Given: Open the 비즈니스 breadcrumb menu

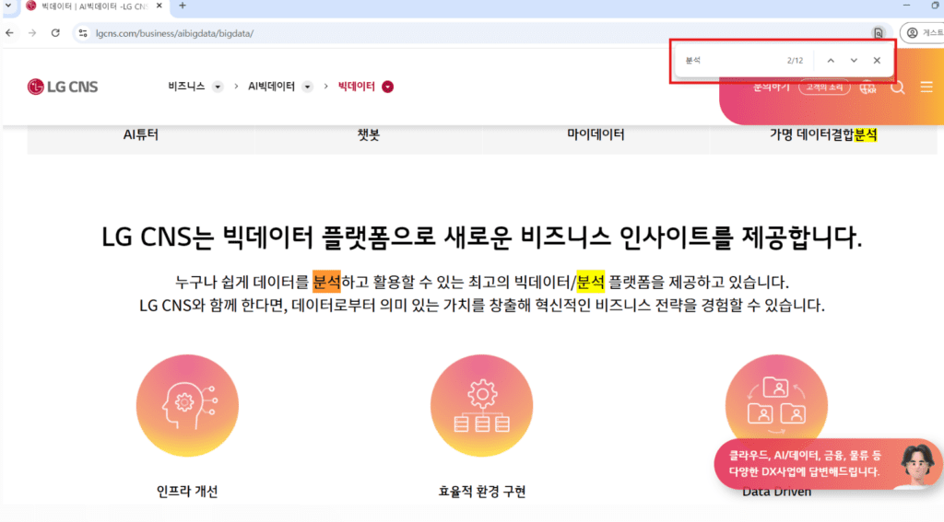Looking at the screenshot, I should [186, 87].
